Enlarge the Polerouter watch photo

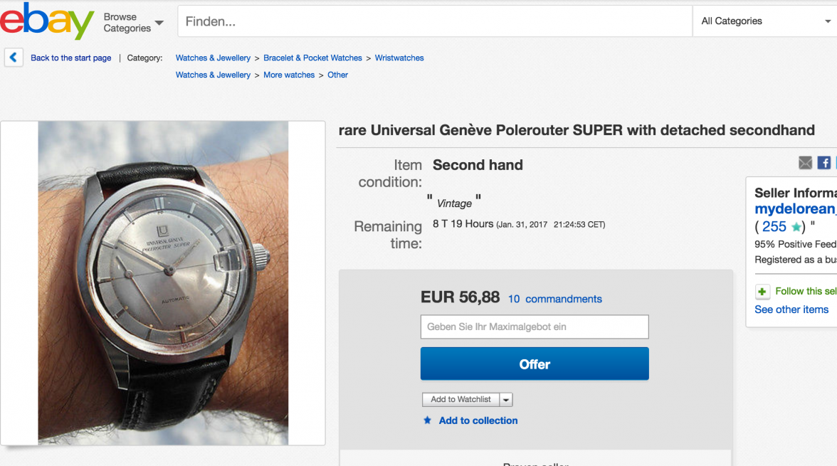(163, 282)
